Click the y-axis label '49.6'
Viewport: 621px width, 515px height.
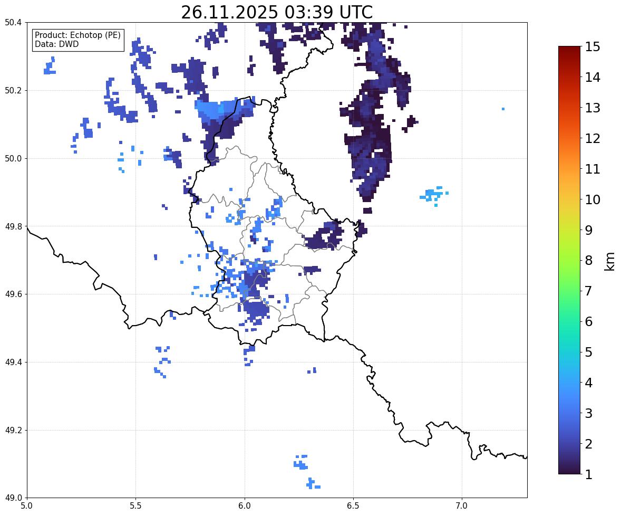(13, 294)
